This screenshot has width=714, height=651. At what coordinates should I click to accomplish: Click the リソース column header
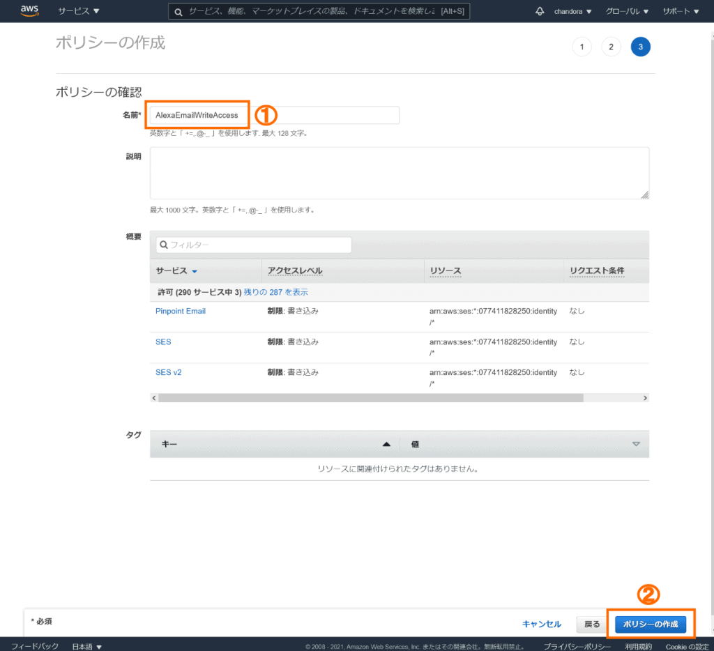(x=446, y=271)
